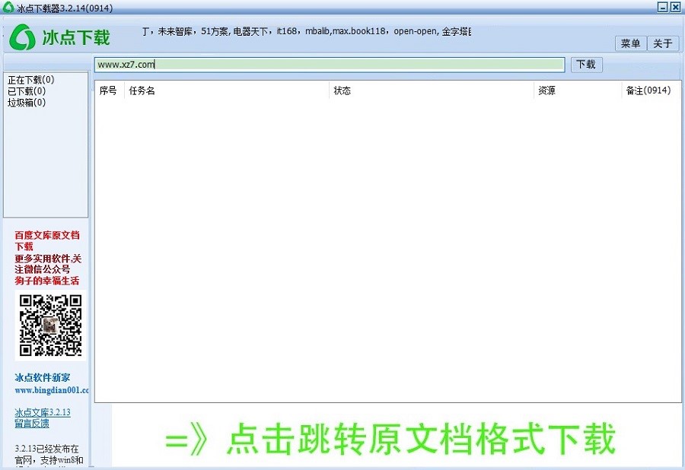
Task: Open the 冰点文库3.2.13 link
Action: tap(43, 412)
